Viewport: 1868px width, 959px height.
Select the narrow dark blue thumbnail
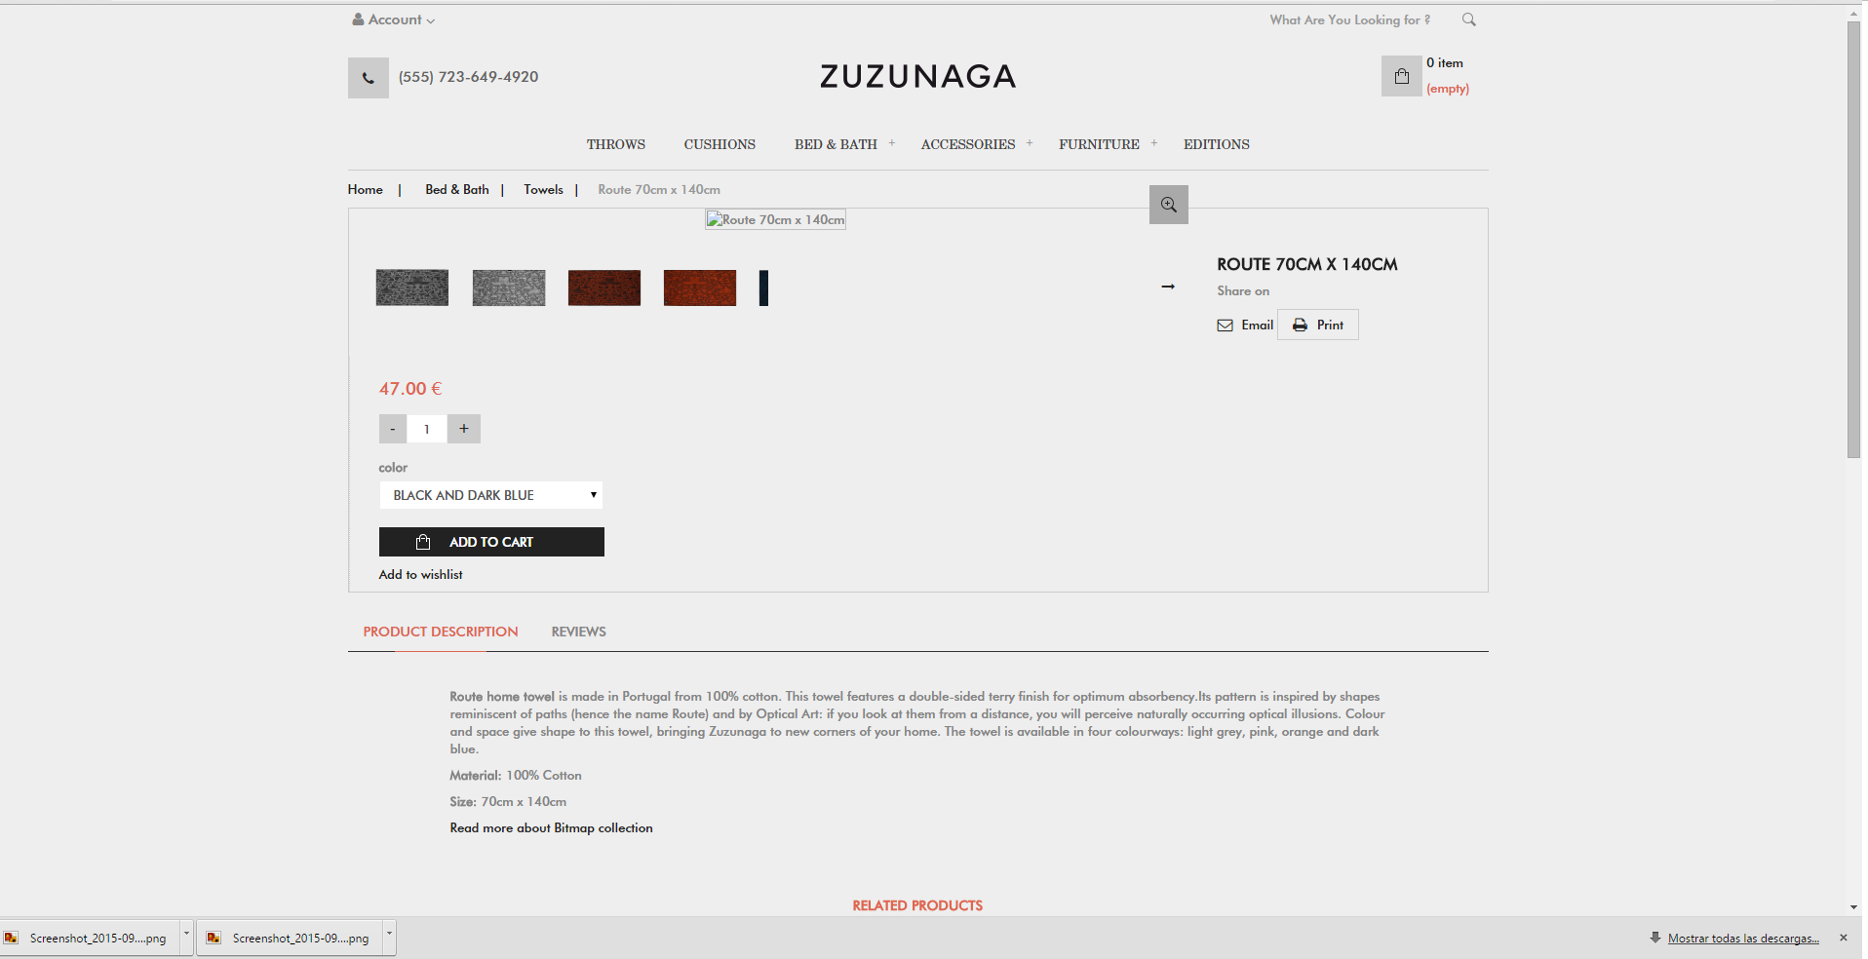tap(764, 288)
